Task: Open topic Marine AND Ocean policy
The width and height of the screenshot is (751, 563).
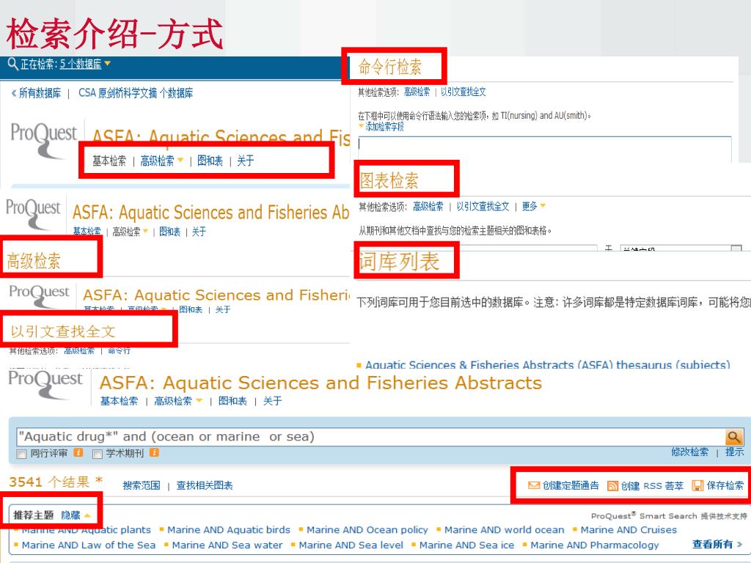Action: click(x=367, y=530)
